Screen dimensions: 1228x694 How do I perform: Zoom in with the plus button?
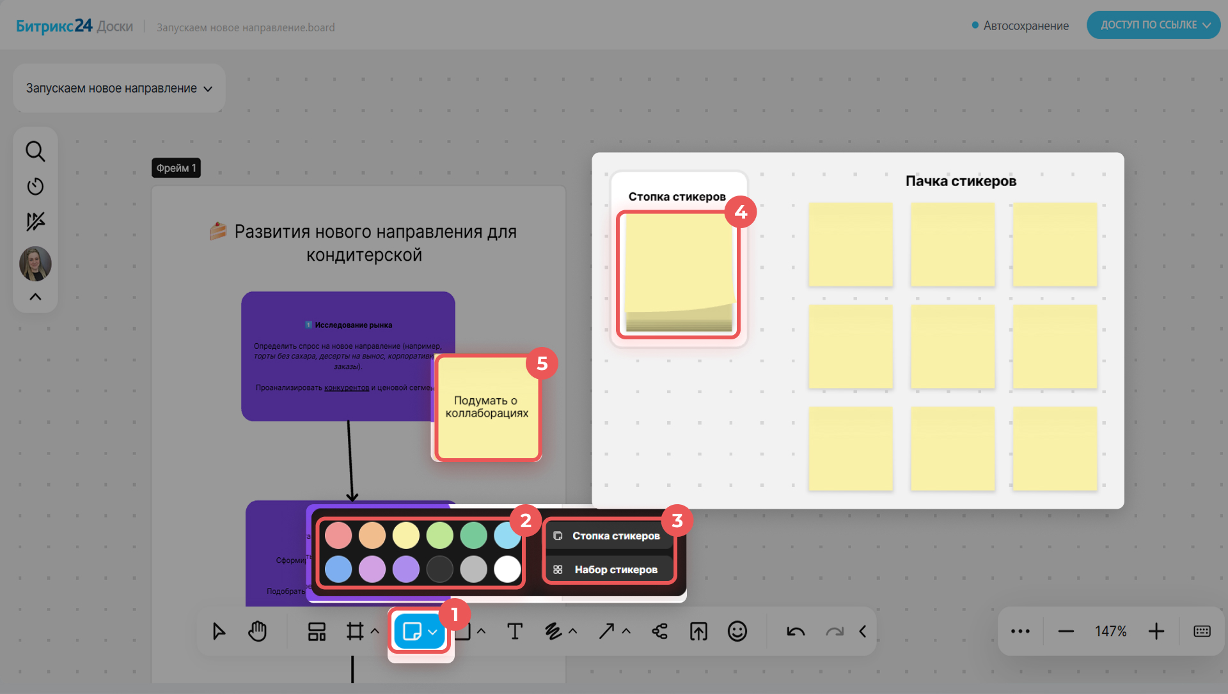pos(1156,631)
